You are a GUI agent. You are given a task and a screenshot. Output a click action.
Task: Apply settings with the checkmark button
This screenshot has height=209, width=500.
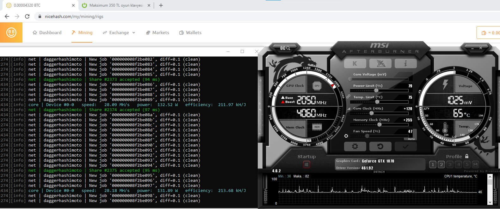[405, 146]
